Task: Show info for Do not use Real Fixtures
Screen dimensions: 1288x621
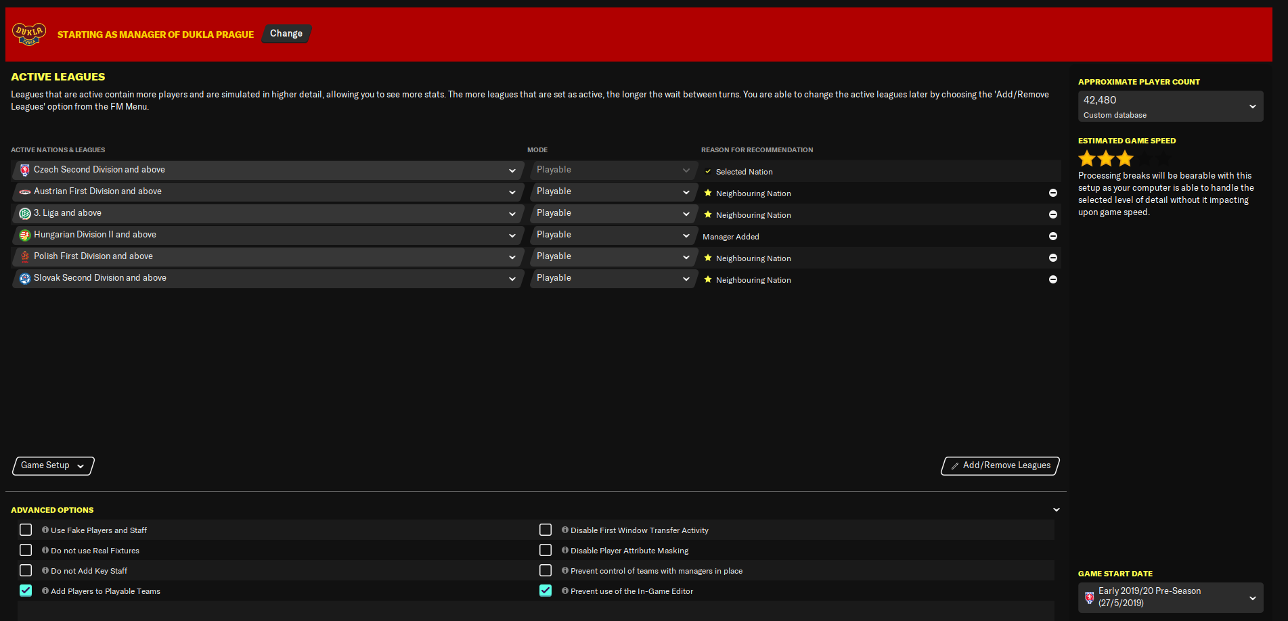Action: click(45, 551)
